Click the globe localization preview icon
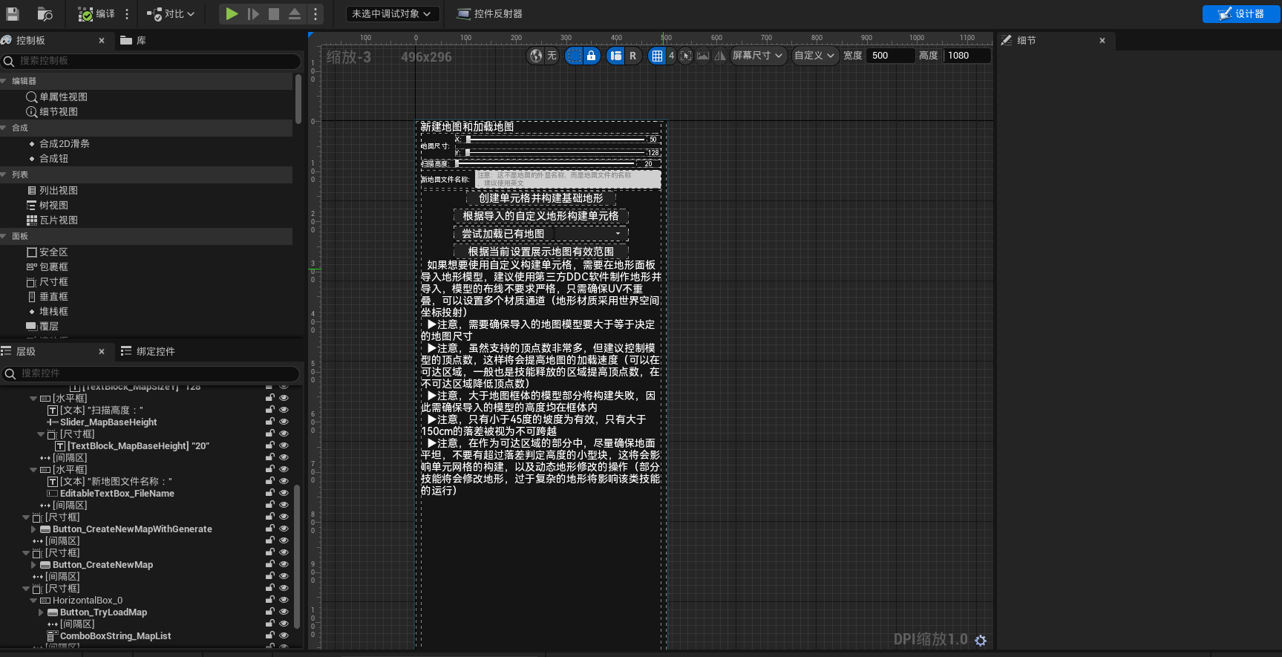Viewport: 1282px width, 657px height. 536,56
